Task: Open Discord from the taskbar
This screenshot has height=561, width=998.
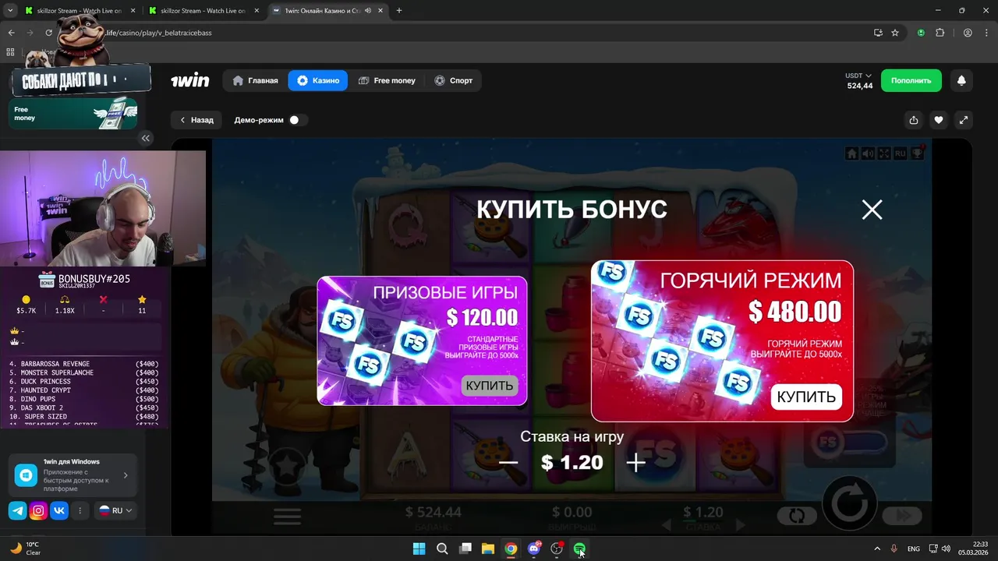Action: coord(534,549)
